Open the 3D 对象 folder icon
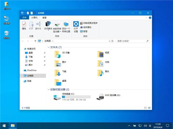 click(58, 53)
